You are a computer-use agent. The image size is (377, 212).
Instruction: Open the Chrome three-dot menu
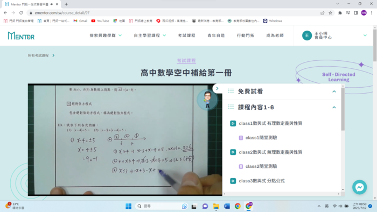[372, 13]
